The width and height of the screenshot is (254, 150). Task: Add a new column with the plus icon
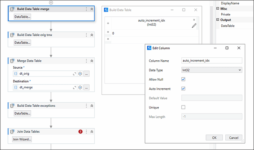pyautogui.click(x=108, y=23)
